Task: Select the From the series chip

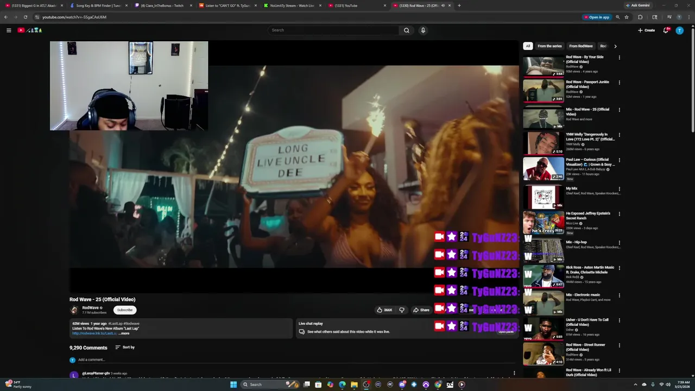Action: pos(549,46)
